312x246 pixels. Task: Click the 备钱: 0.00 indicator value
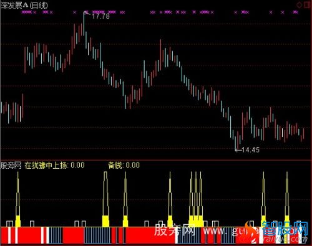124,165
